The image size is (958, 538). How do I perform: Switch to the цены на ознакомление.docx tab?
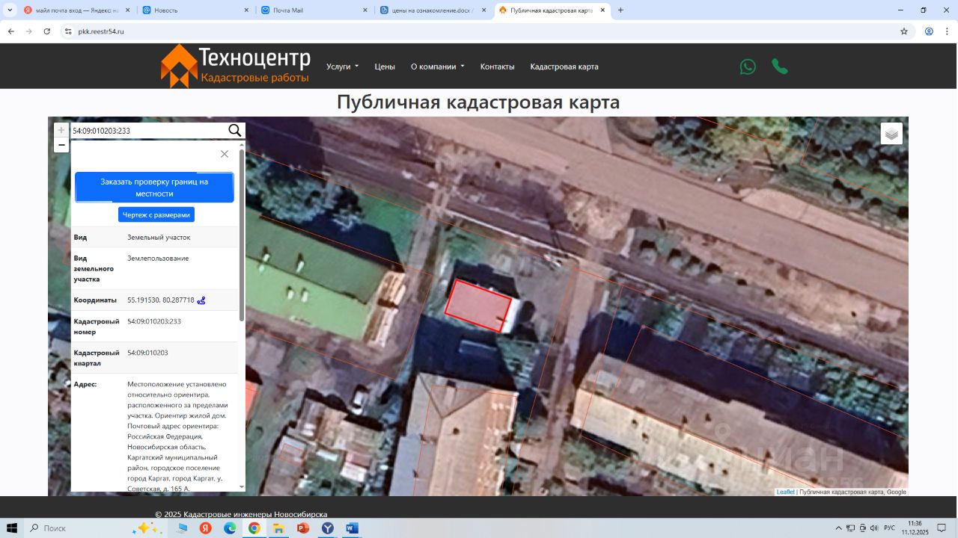433,10
